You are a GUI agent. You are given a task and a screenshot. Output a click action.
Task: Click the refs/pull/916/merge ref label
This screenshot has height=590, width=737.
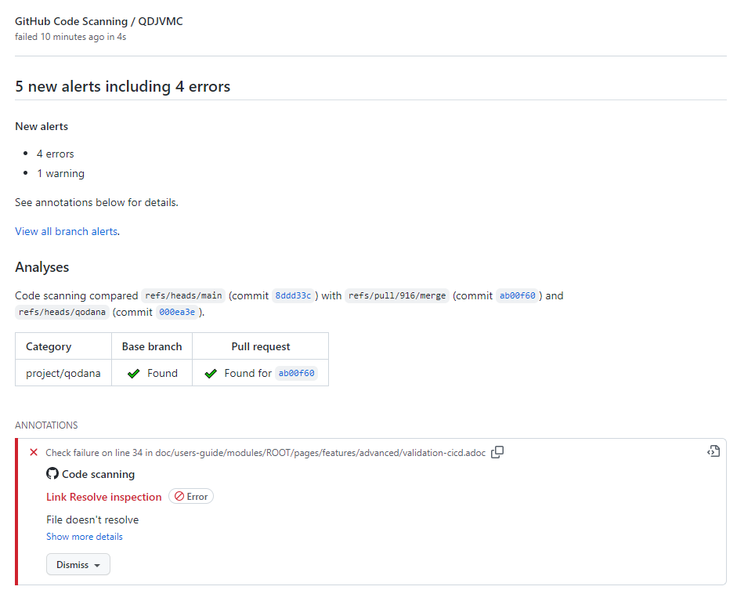(x=397, y=295)
